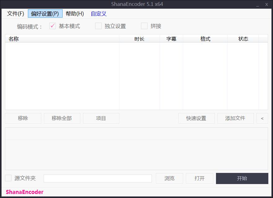
Task: Open the 项目 button
Action: (x=101, y=118)
